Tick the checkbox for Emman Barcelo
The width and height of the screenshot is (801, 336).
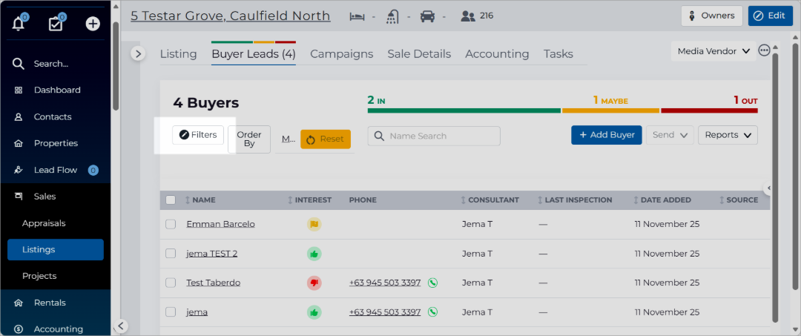click(x=171, y=224)
